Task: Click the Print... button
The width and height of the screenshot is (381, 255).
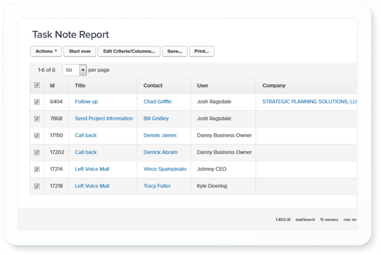Action: pyautogui.click(x=201, y=51)
